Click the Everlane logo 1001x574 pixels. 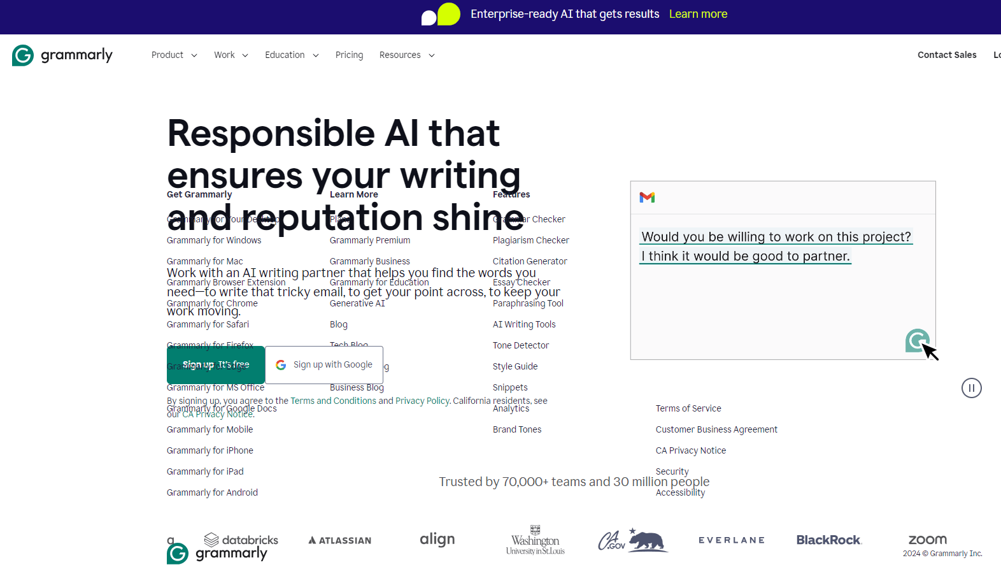click(x=732, y=540)
